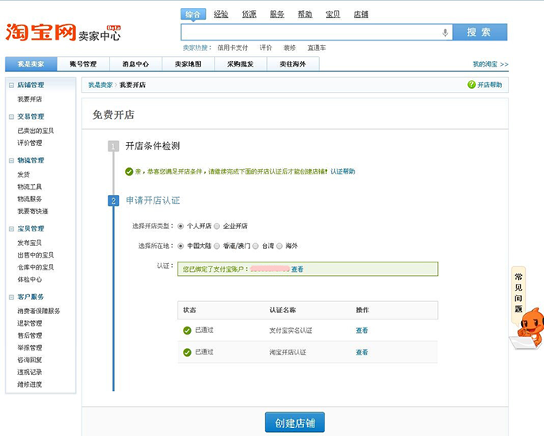
Task: Open 举报管理 in the sidebar
Action: point(30,348)
